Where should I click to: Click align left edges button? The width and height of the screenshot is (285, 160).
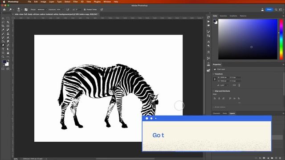215,98
